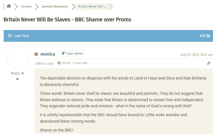Open the RSS text link
220x134 pixels.
point(203,36)
